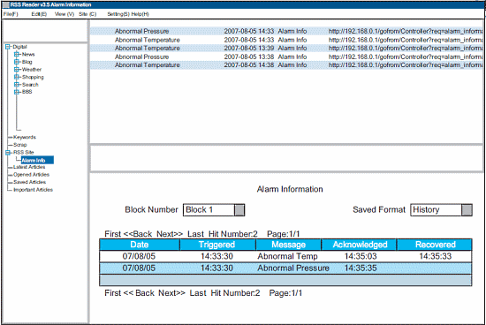Click the 14:35:03 acknowledged time cell
Screen dimensions: 486x325
pyautogui.click(x=361, y=256)
